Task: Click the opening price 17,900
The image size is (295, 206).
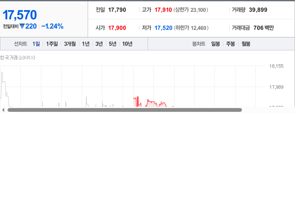Action: [117, 28]
